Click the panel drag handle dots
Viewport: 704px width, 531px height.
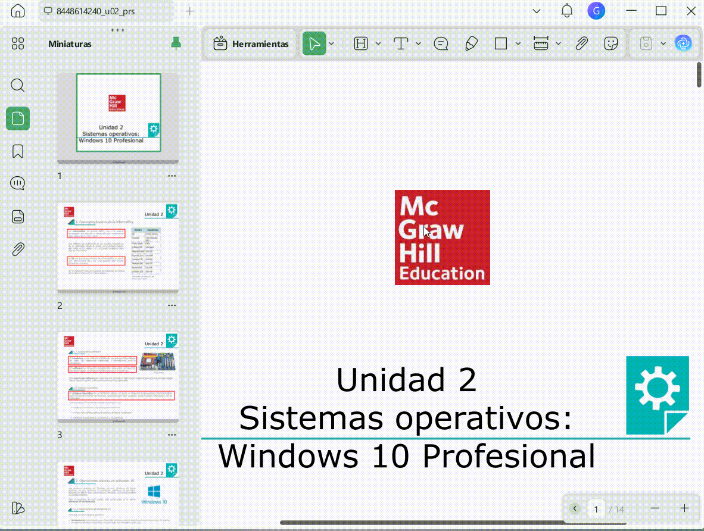(x=118, y=30)
